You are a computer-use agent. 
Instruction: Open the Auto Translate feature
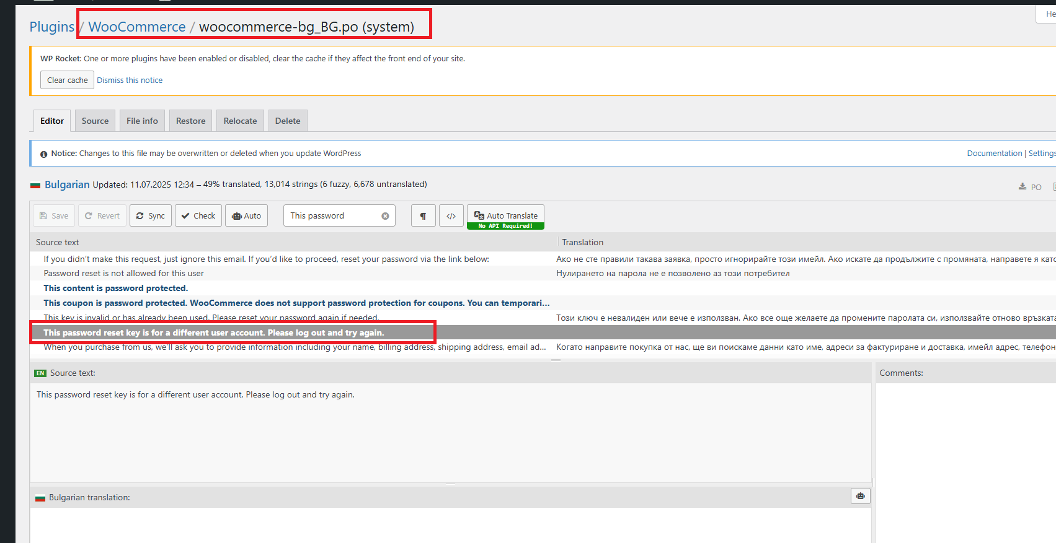[505, 217]
